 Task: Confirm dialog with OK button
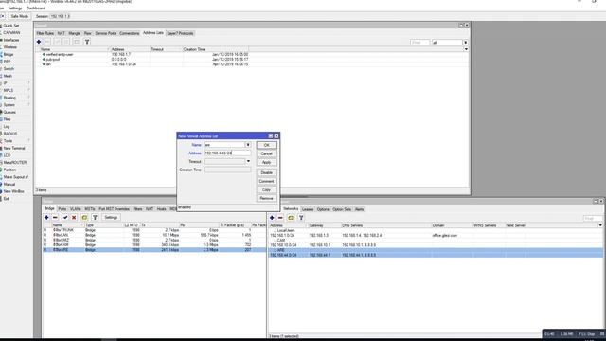[267, 145]
